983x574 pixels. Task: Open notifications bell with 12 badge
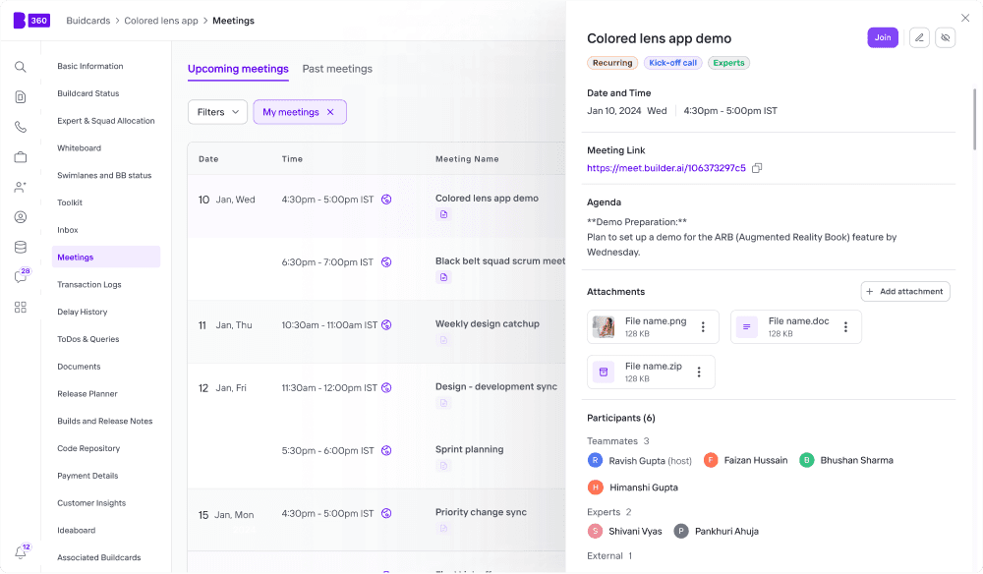tap(22, 550)
